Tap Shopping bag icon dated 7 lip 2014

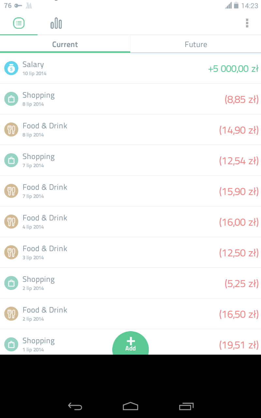coord(11,160)
